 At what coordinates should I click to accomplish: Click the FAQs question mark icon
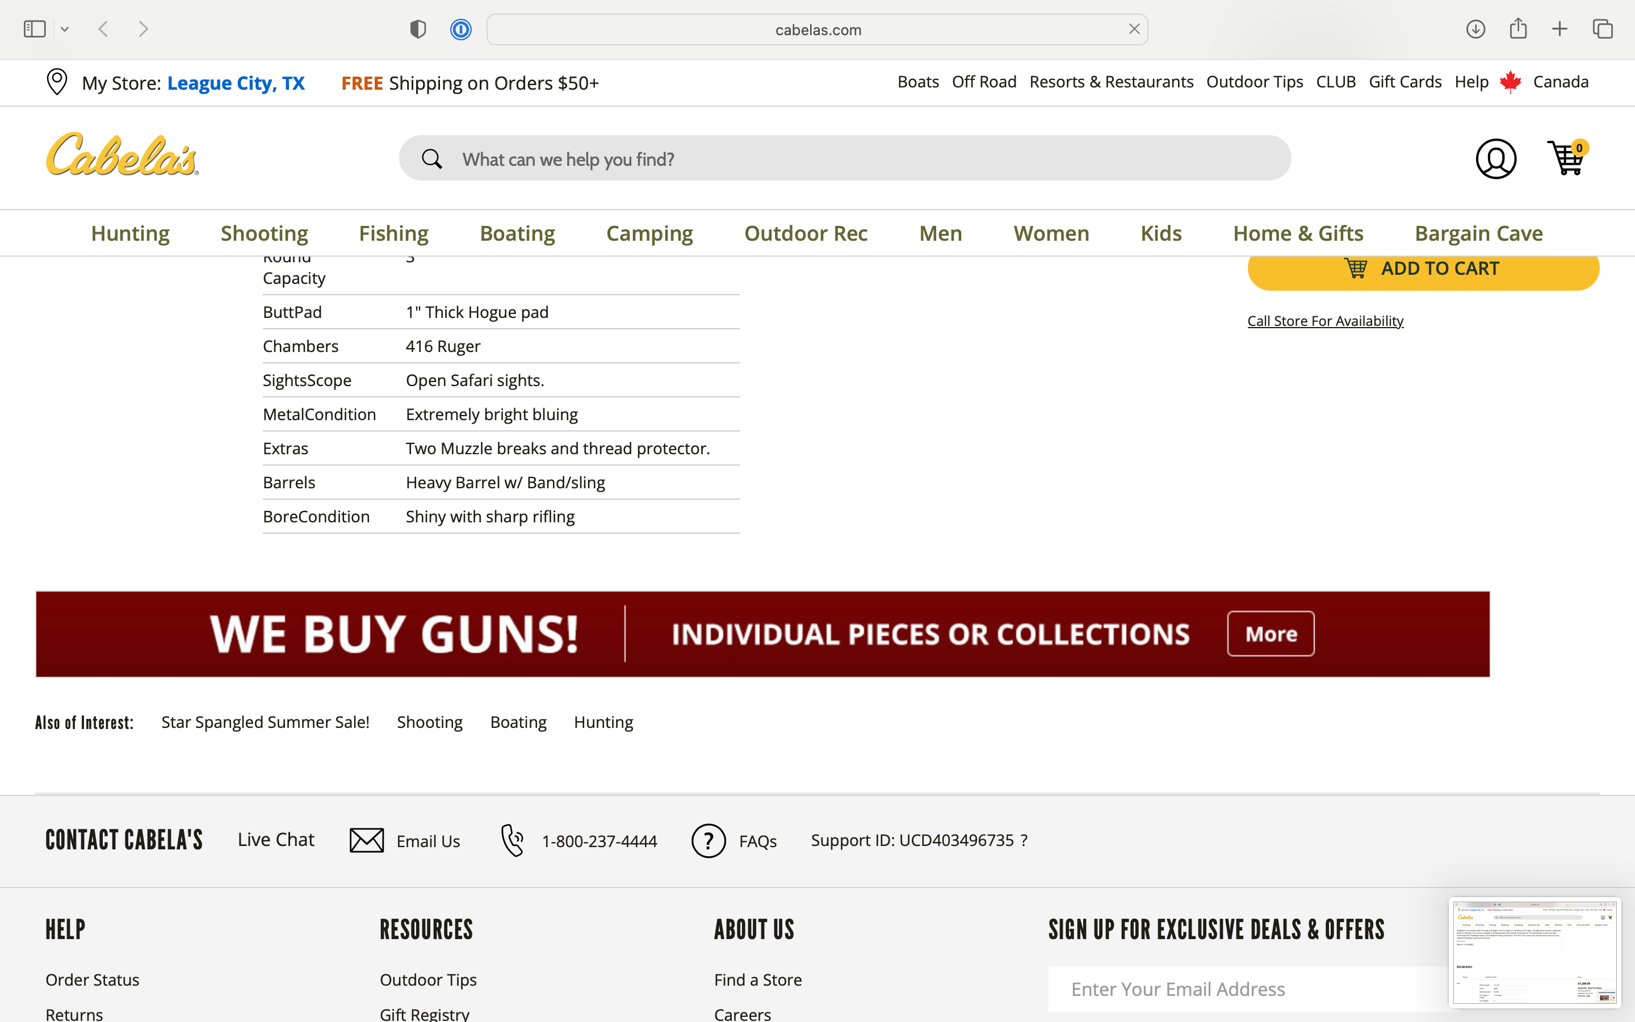coord(708,841)
